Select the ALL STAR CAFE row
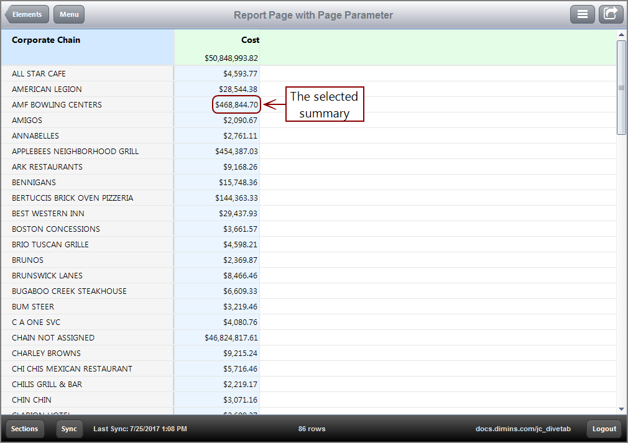Screen dimensions: 628x443 [39, 74]
